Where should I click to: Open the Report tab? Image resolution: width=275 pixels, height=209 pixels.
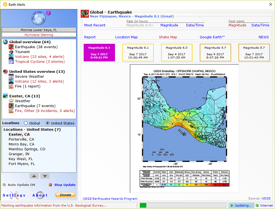point(90,37)
